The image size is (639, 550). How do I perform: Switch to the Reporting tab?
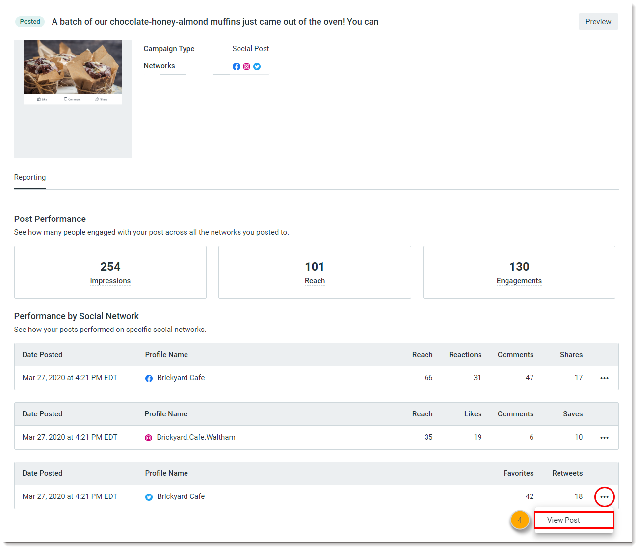pyautogui.click(x=30, y=177)
